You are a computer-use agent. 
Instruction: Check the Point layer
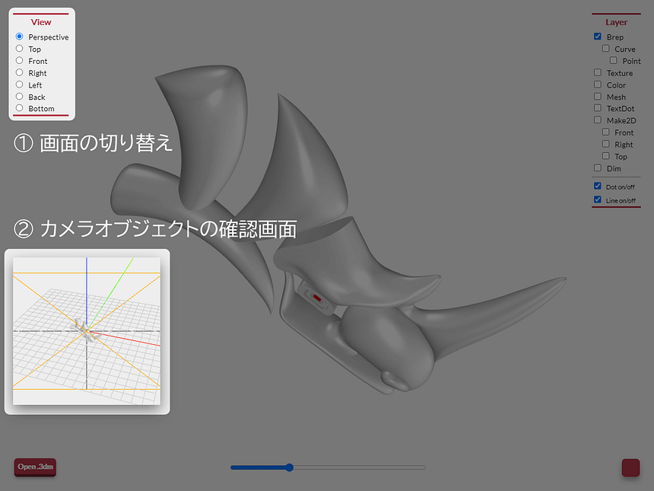613,61
